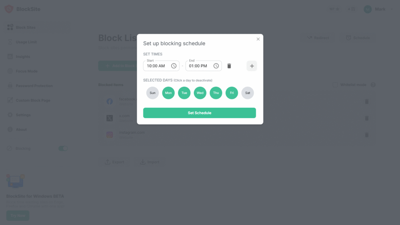Edit the End time 01:00 PM field
Viewport: 400px width, 225px height.
click(198, 66)
